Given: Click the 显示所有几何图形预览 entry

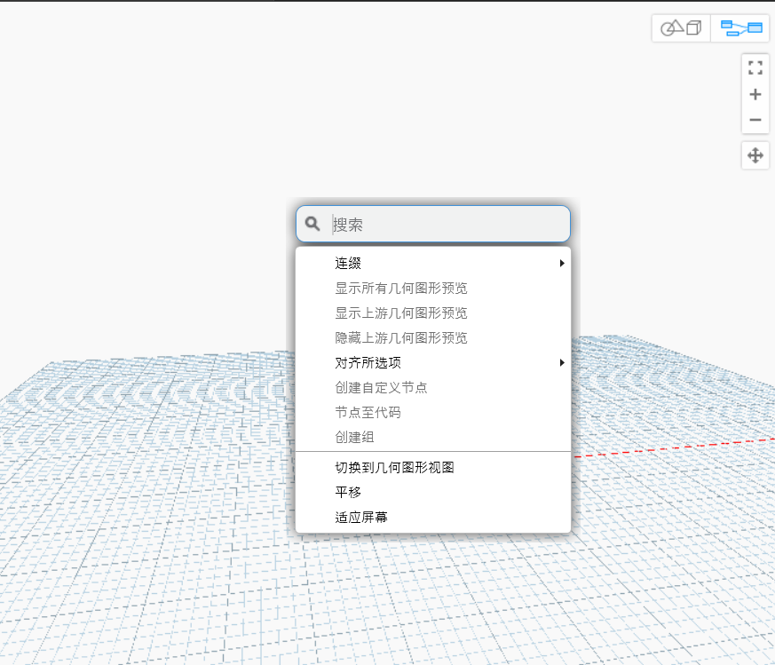Looking at the screenshot, I should tap(400, 288).
